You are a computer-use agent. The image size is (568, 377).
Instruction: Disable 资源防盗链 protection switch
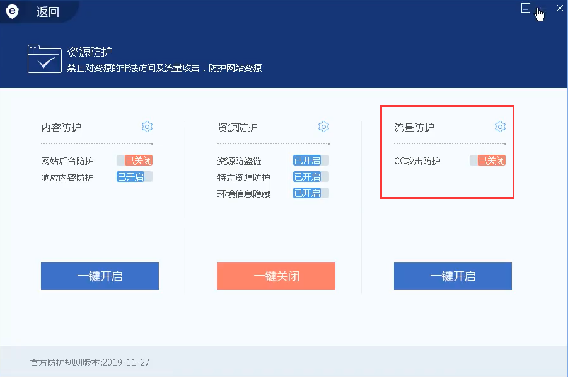coord(311,160)
